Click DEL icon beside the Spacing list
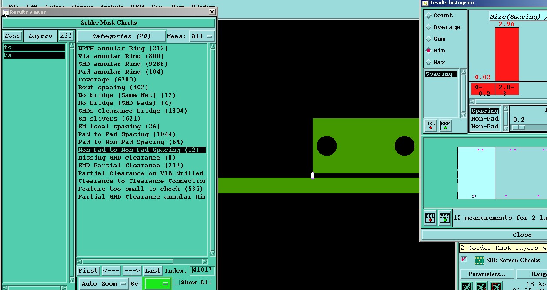The height and width of the screenshot is (290, 547). (430, 126)
